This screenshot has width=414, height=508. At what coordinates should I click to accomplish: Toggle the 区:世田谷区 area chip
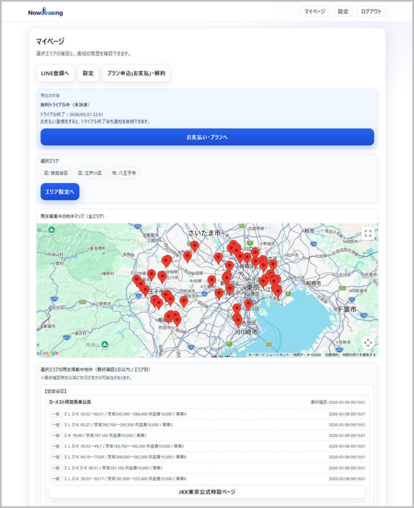point(55,173)
